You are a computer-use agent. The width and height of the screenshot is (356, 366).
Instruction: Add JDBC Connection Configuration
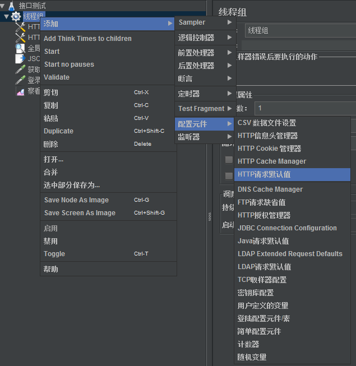(292, 228)
